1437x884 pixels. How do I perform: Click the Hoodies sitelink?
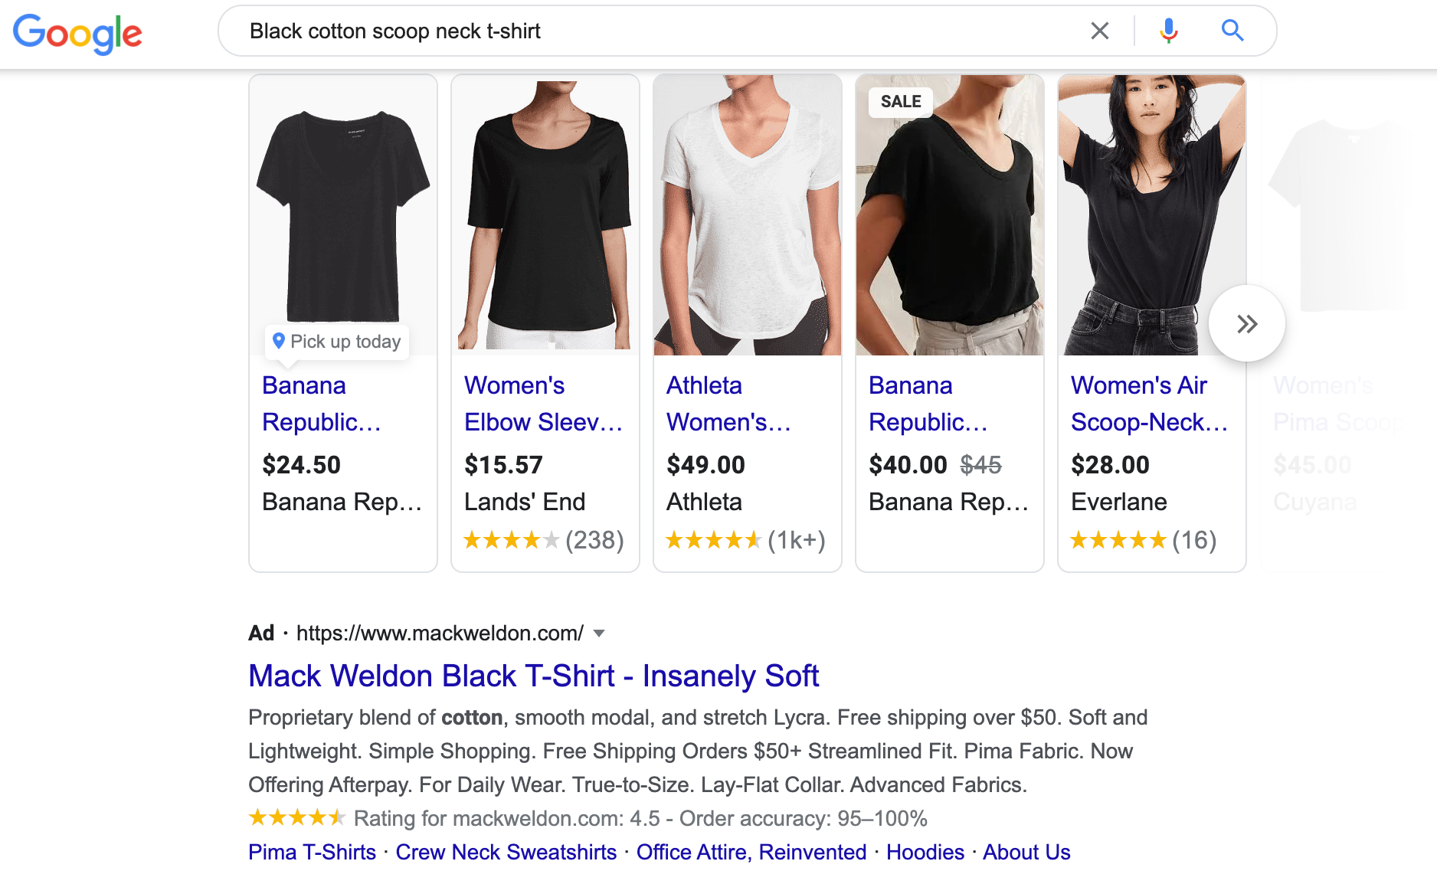click(925, 852)
